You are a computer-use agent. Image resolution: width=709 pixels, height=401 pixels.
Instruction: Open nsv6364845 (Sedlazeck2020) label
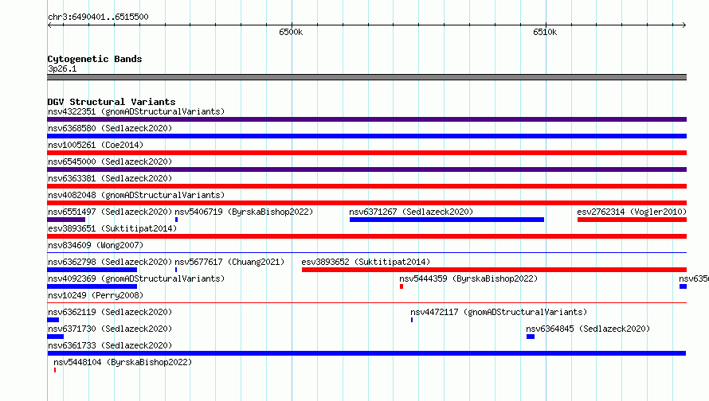[588, 329]
